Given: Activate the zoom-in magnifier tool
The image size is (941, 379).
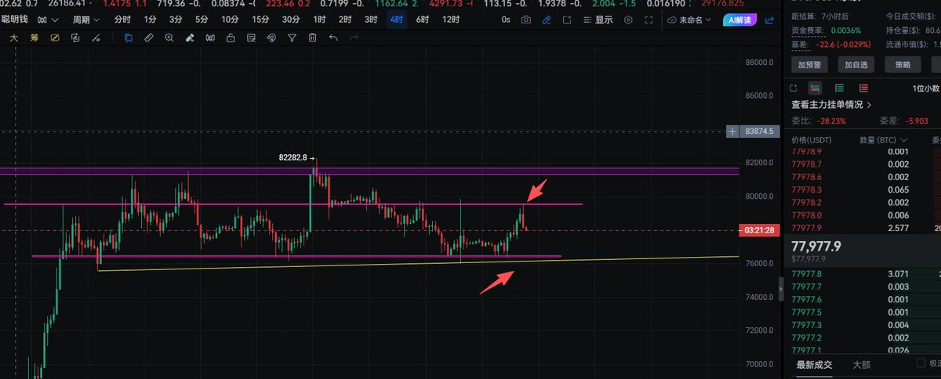Looking at the screenshot, I should pyautogui.click(x=169, y=37).
